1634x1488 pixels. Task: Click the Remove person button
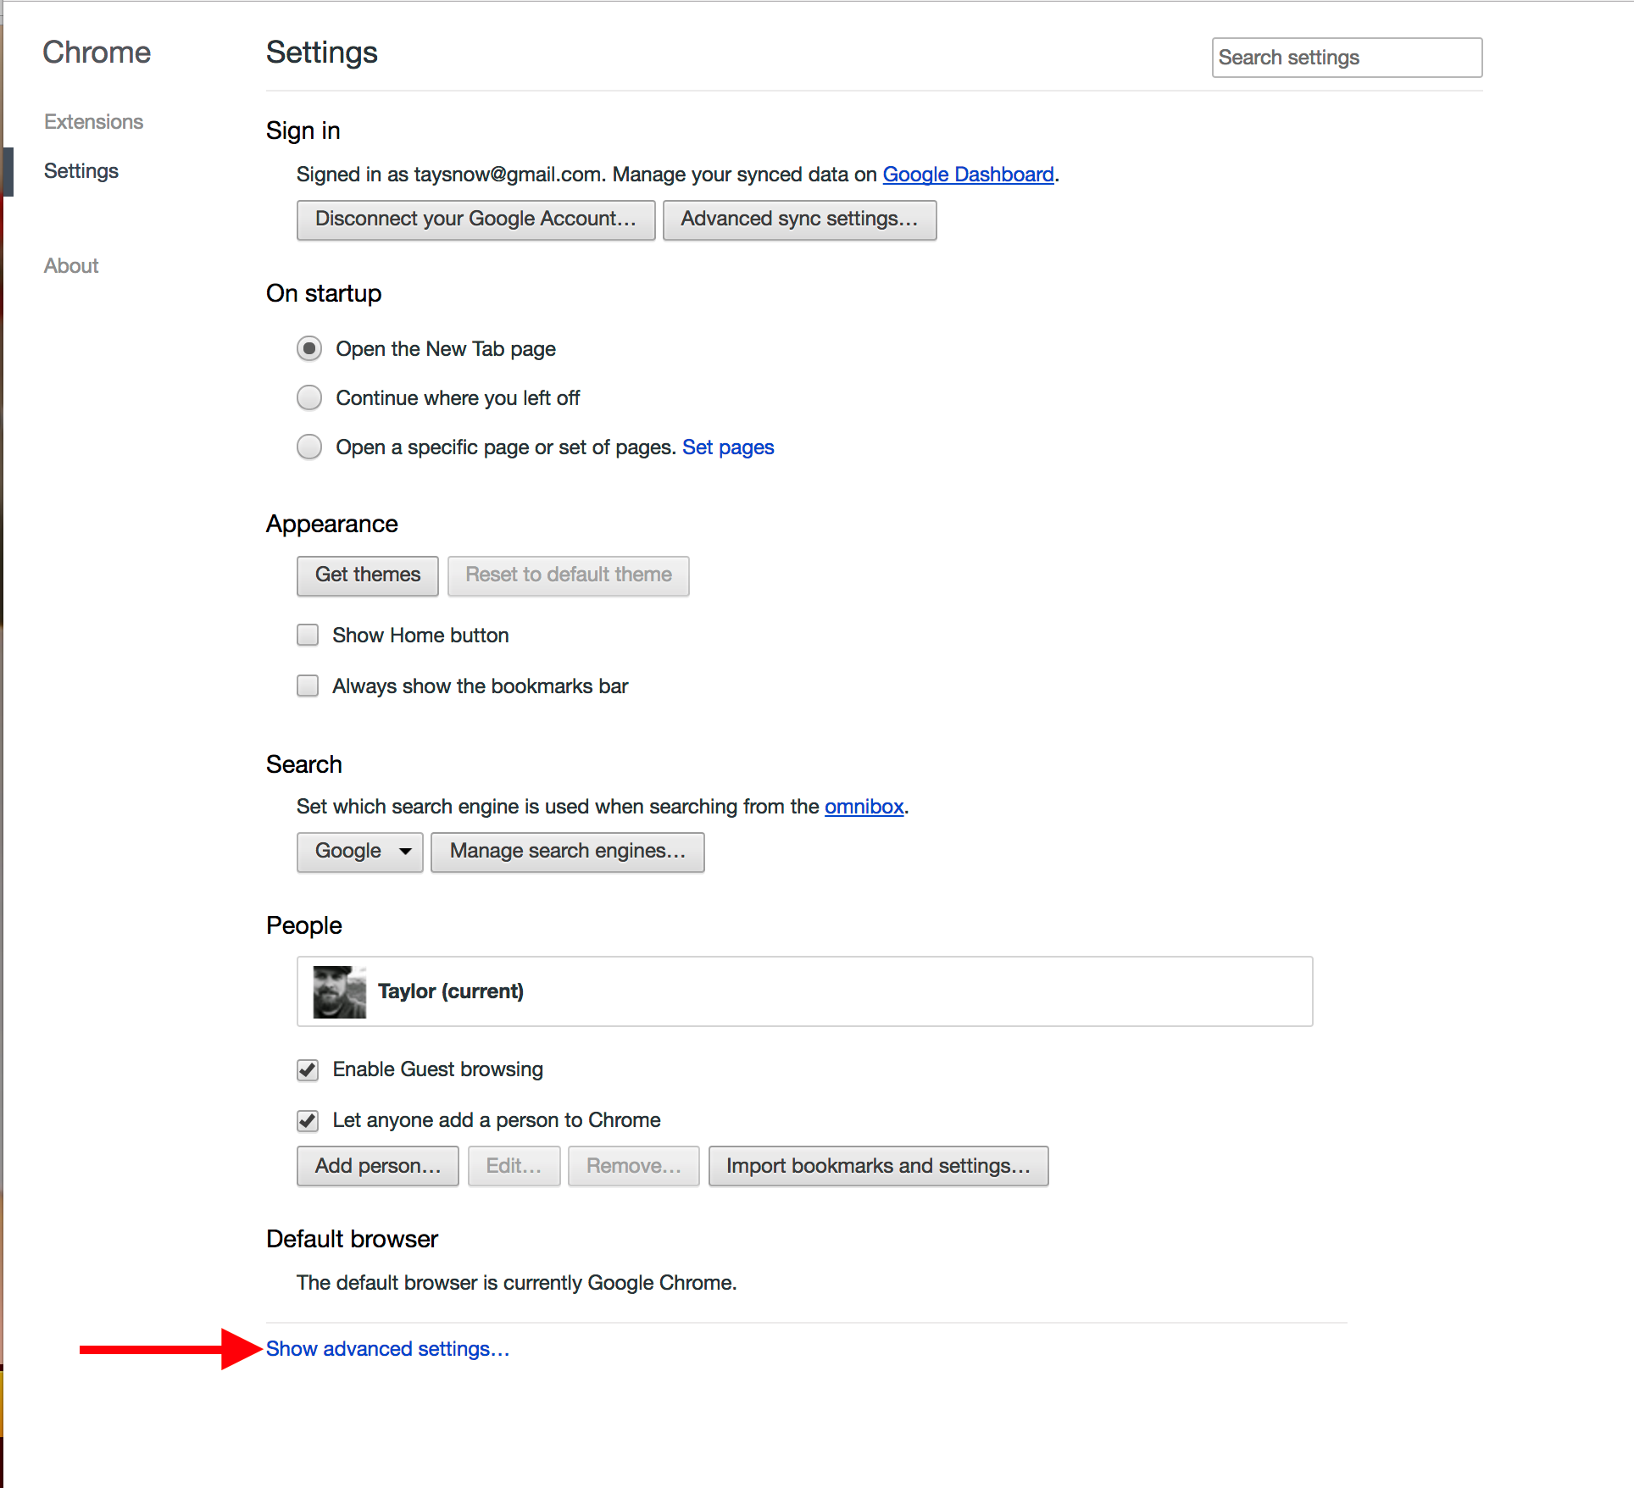pos(634,1167)
